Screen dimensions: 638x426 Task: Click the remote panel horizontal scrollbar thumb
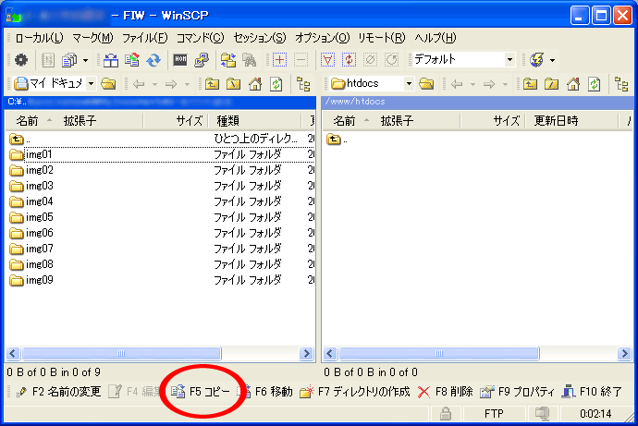point(439,353)
